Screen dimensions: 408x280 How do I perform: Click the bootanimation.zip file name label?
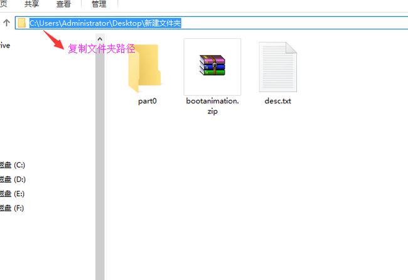tap(212, 106)
